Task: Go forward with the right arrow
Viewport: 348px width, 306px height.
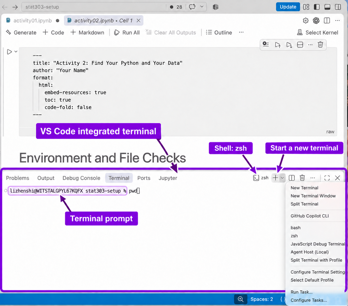Action: coord(15,7)
